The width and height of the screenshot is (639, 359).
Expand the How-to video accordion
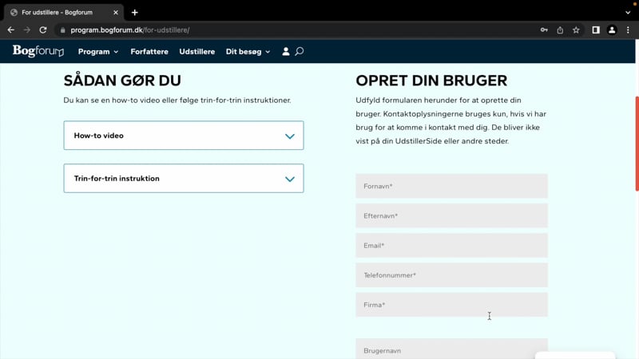[x=184, y=136]
